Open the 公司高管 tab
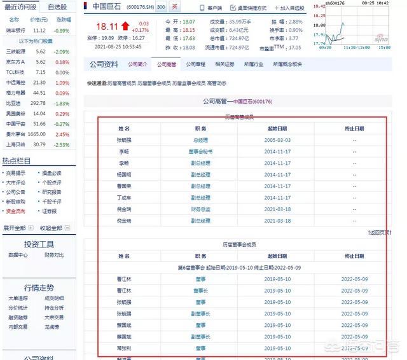This screenshot has width=407, height=360. click(x=167, y=64)
